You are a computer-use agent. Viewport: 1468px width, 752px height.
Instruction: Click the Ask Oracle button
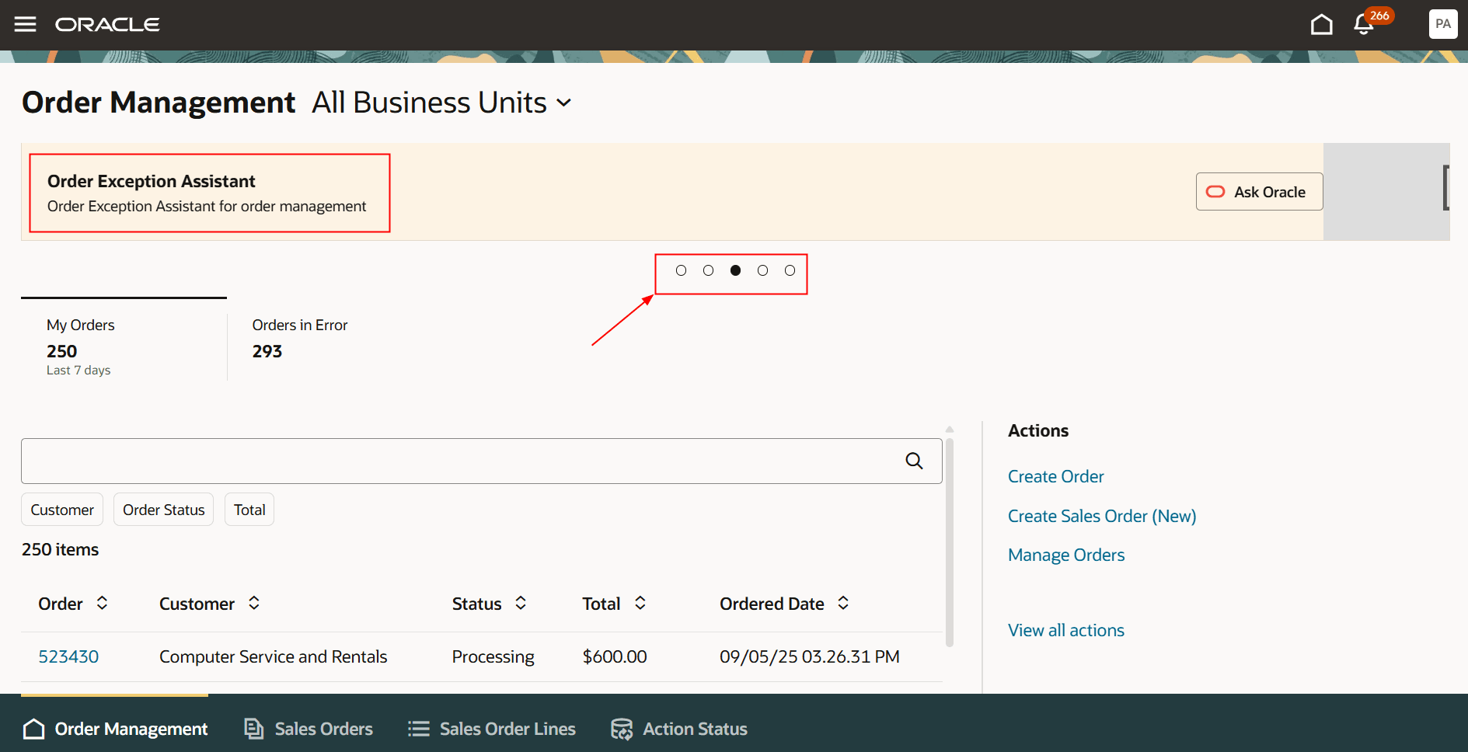[1258, 191]
